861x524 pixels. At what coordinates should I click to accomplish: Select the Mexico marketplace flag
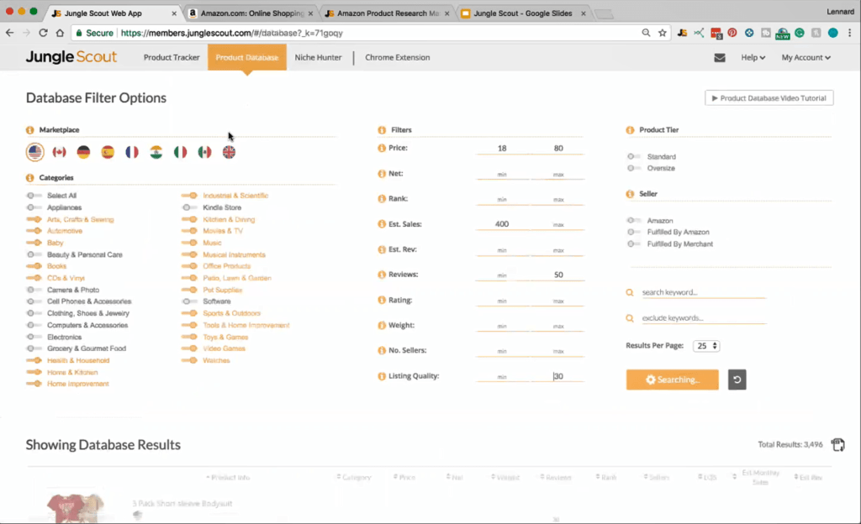pyautogui.click(x=205, y=152)
